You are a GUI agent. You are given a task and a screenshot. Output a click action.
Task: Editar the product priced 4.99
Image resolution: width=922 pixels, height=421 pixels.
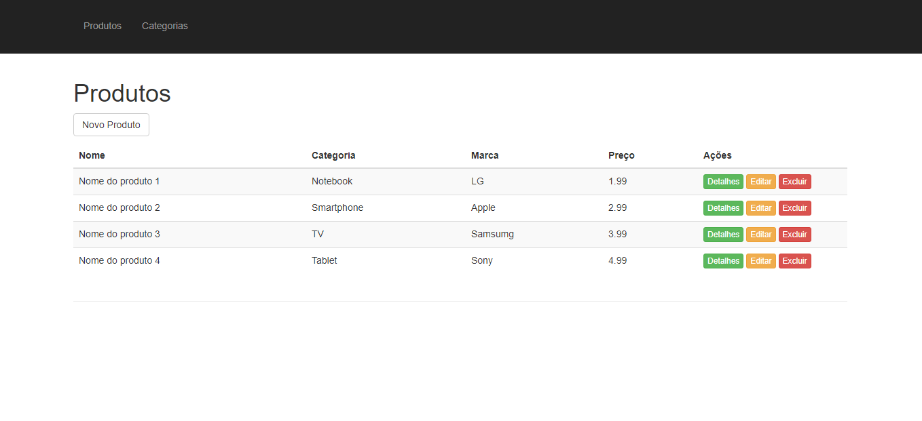(x=760, y=260)
